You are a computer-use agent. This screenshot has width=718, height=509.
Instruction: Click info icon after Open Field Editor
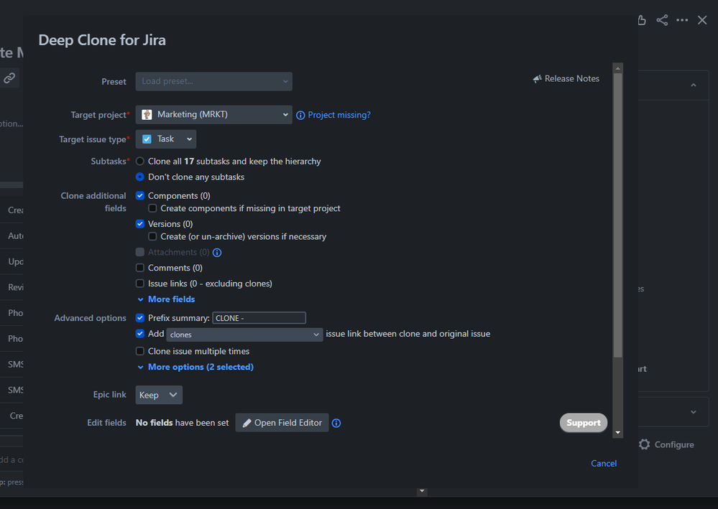(336, 423)
